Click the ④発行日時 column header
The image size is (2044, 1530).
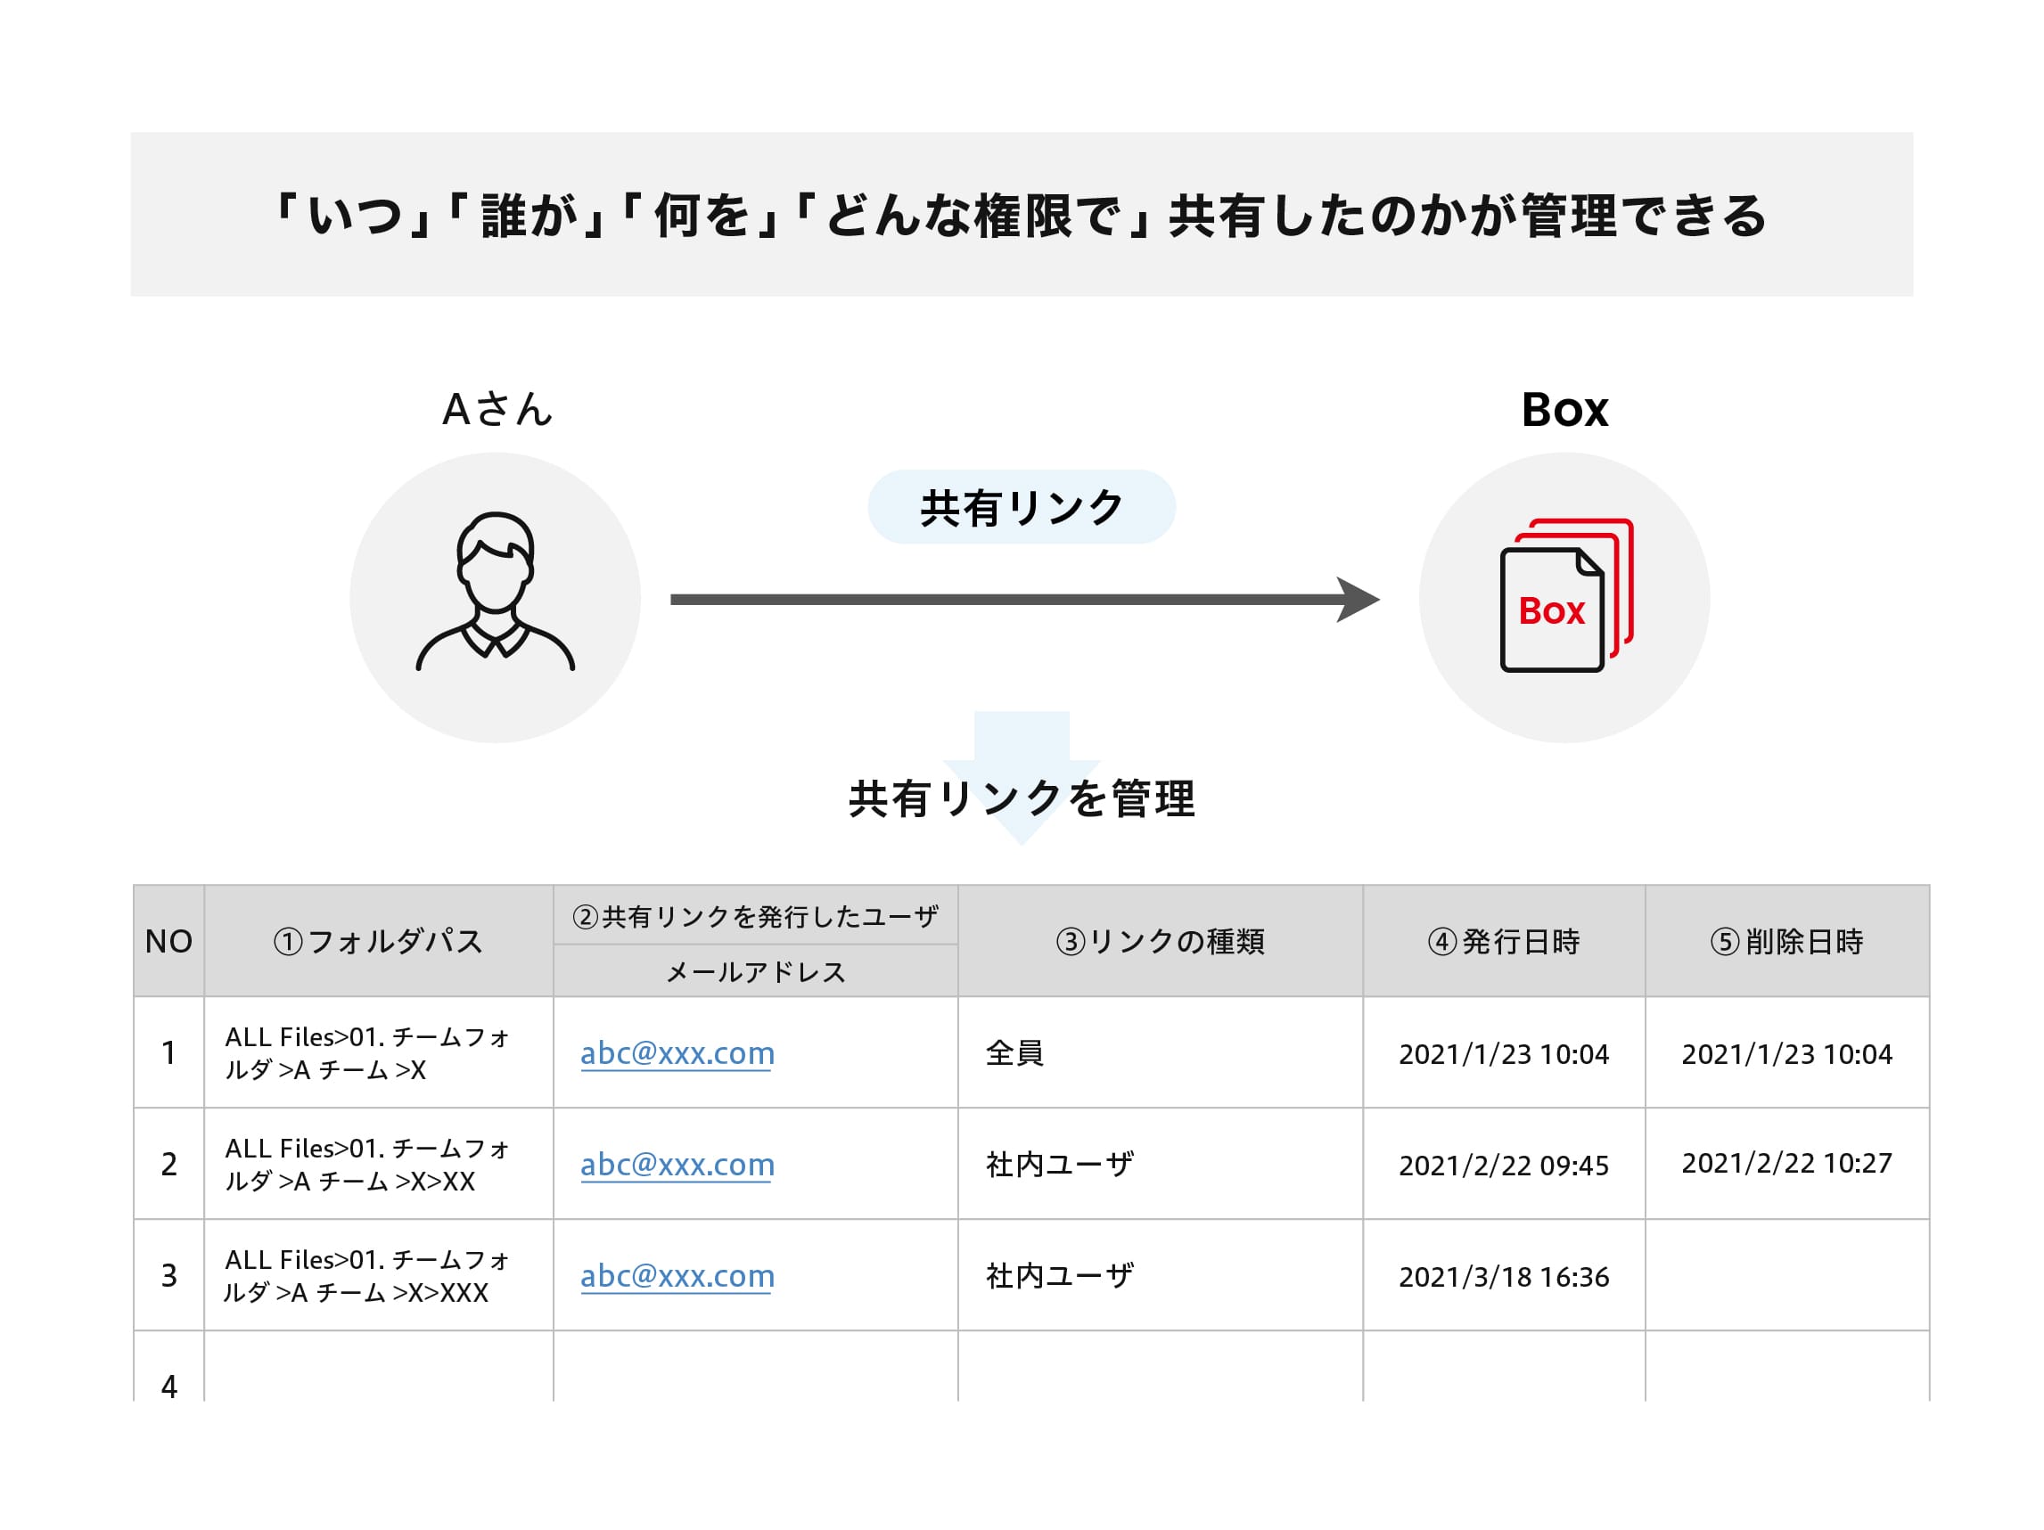[x=1504, y=942]
